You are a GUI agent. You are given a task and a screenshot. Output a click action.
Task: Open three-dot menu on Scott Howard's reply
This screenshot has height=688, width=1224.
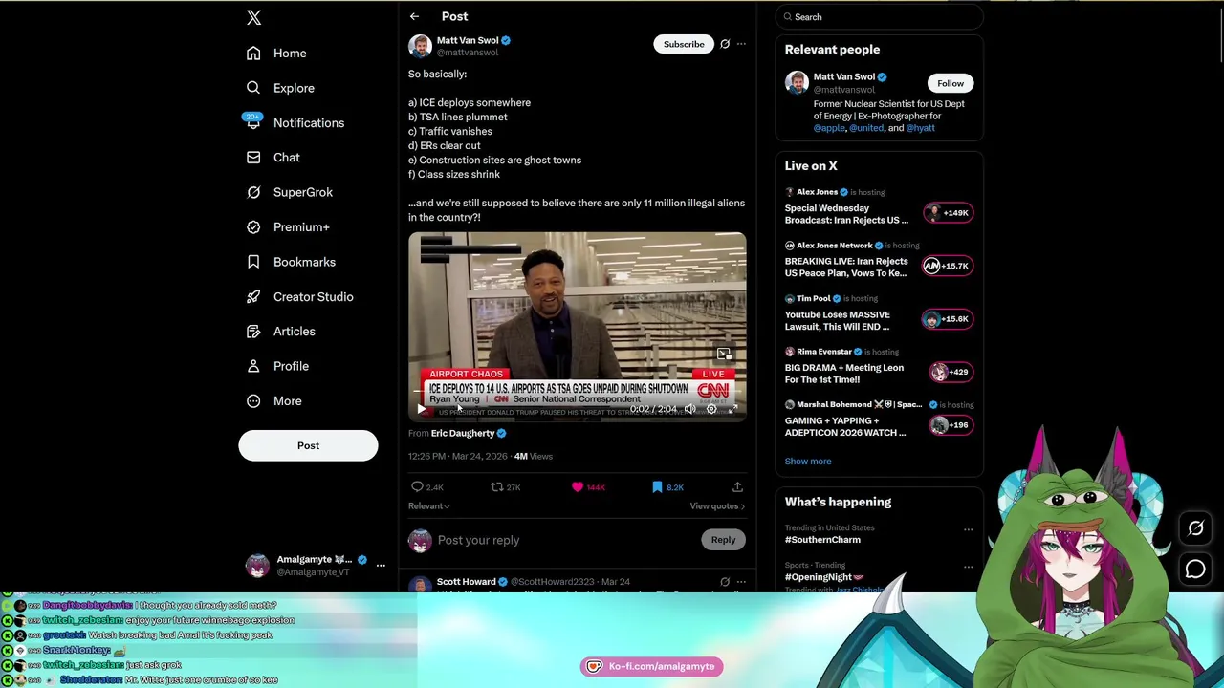coord(741,582)
